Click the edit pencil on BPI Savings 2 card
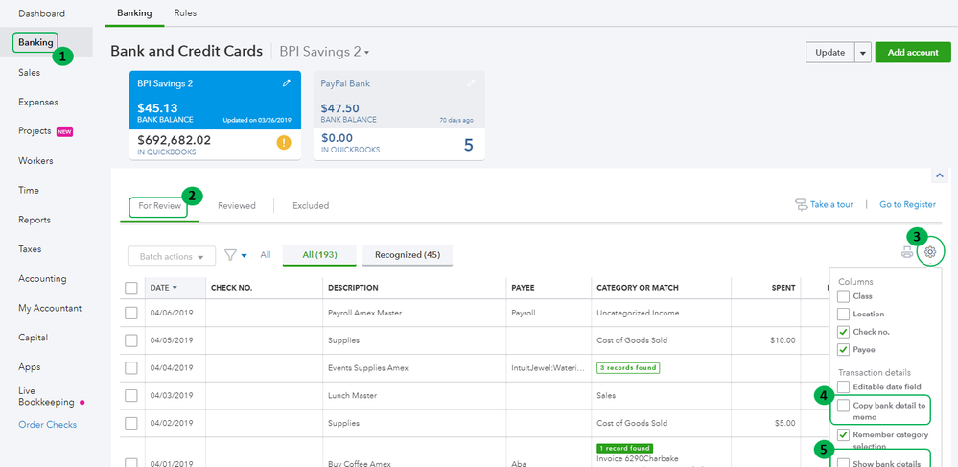Viewport: 958px width, 467px height. point(286,83)
